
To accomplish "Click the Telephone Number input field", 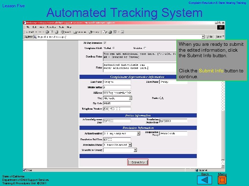I will [117, 109].
